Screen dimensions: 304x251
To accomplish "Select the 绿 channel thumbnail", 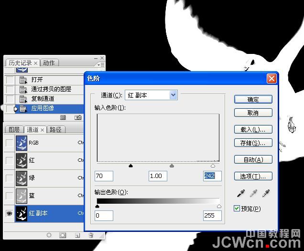I will [x=22, y=178].
